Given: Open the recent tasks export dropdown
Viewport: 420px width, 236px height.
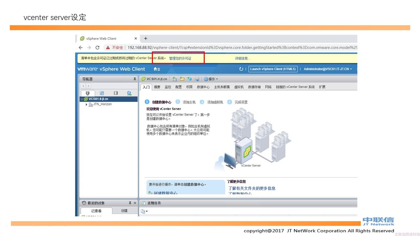Looking at the screenshot, I should [x=144, y=211].
